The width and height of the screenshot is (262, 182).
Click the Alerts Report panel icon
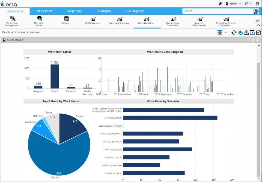click(x=4, y=40)
